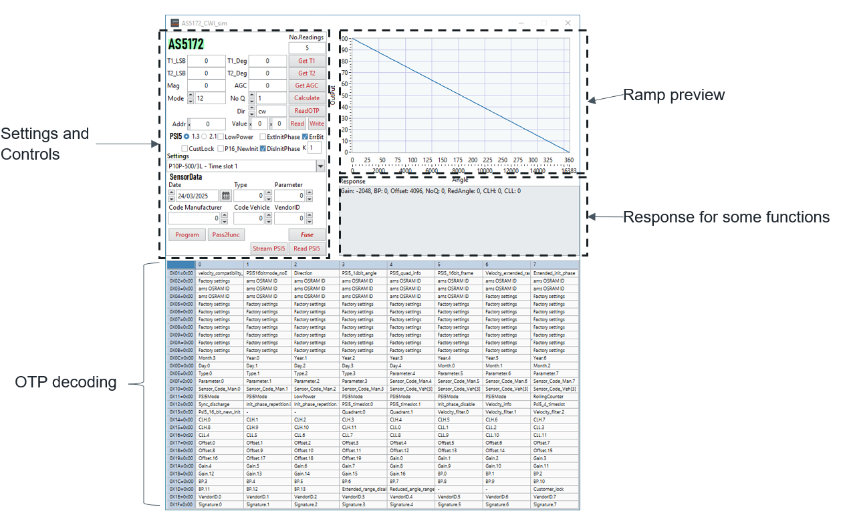Click the Response text area with Gain values
The image size is (847, 515).
(459, 220)
